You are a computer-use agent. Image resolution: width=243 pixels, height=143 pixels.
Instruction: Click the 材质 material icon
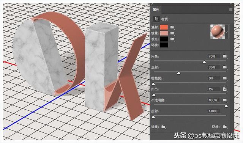click(x=156, y=19)
